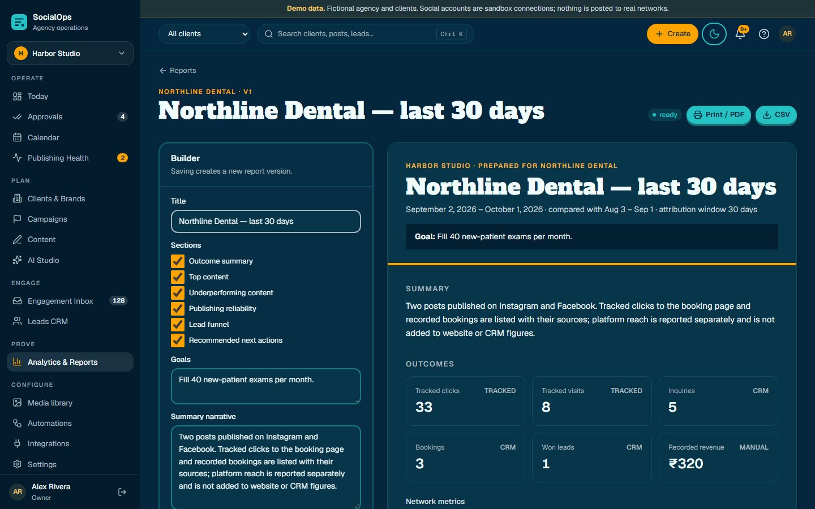
Task: Click the Clients & Brands building icon
Action: (x=18, y=199)
